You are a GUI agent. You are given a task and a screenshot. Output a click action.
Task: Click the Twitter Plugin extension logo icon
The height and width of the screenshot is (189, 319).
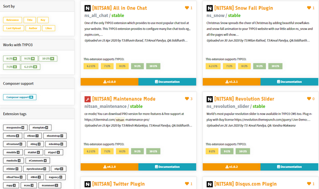87,184
